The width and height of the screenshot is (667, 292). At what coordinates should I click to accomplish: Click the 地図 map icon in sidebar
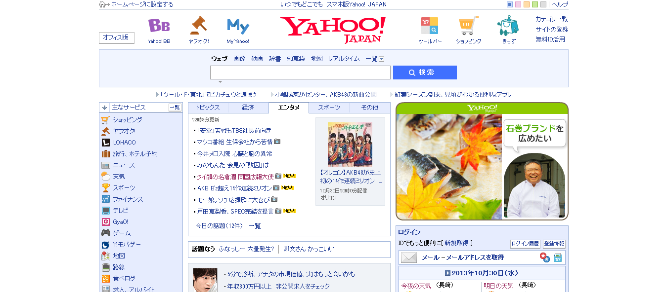(105, 256)
